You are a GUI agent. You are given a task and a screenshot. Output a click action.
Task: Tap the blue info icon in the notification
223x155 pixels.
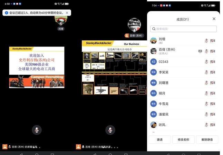[x=7, y=13]
